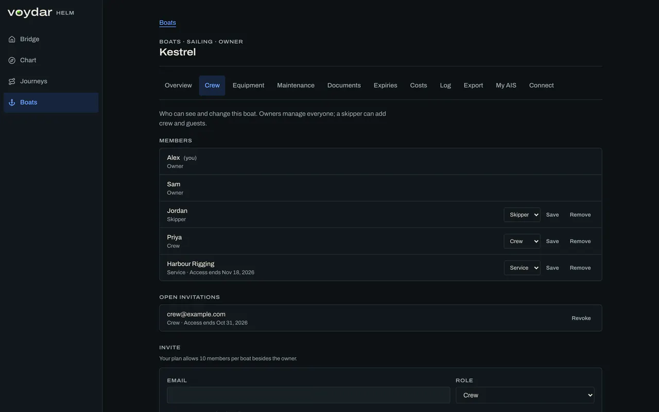Open the Equipment tab
This screenshot has width=659, height=412.
(248, 85)
